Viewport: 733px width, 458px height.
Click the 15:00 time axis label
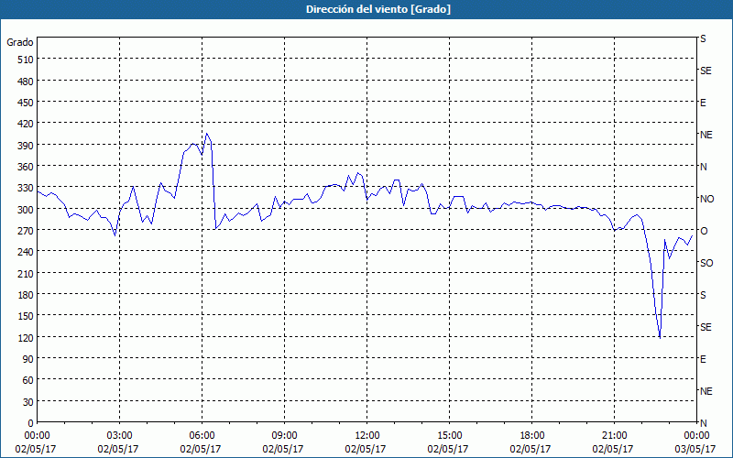pos(449,436)
